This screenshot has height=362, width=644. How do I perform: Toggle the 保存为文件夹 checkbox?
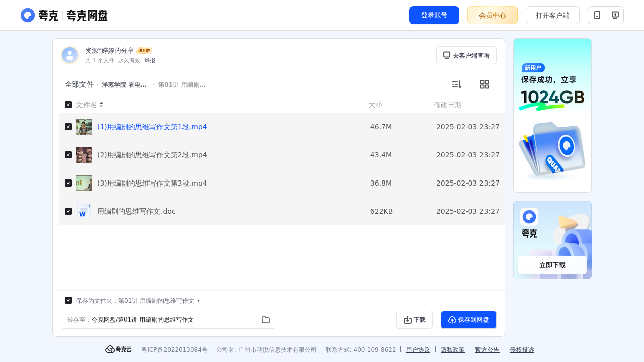[68, 300]
